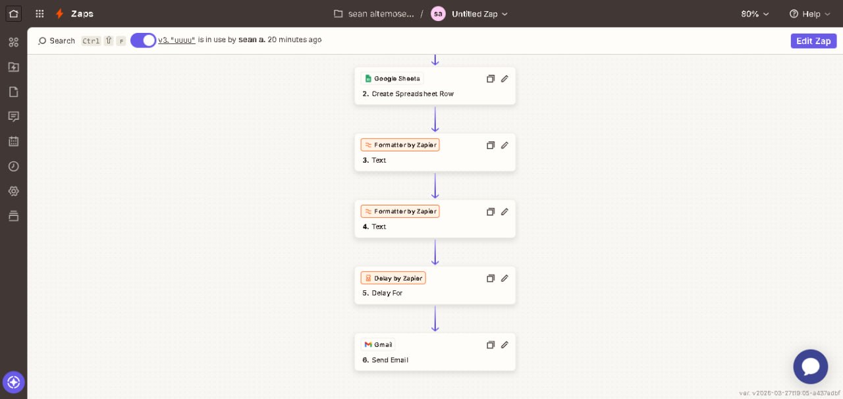This screenshot has height=399, width=843.
Task: Copy the step 3 Formatter Text step
Action: point(490,146)
